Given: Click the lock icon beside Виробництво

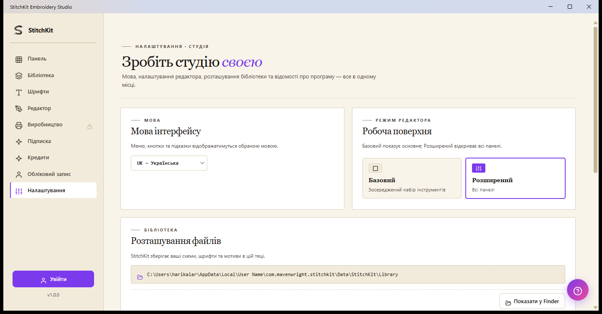Looking at the screenshot, I should 89,126.
